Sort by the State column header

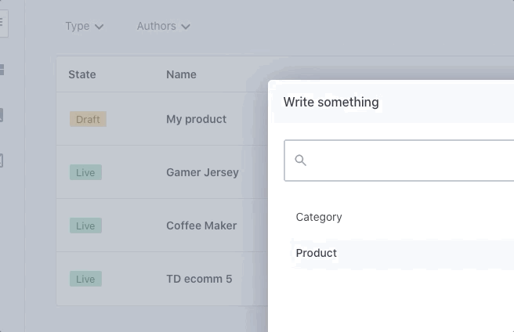point(82,74)
